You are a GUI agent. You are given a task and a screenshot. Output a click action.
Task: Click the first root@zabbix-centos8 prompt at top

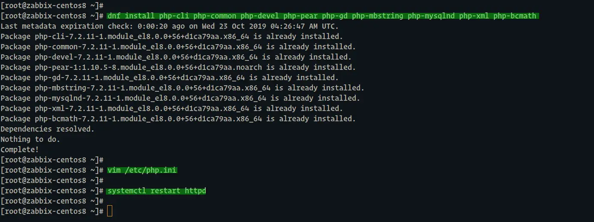52,6
